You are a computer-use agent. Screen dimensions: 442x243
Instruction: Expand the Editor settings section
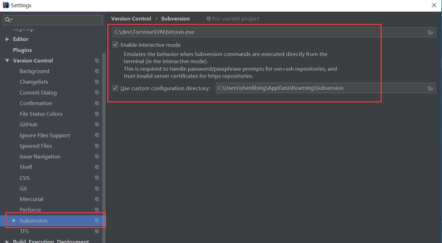(7, 39)
